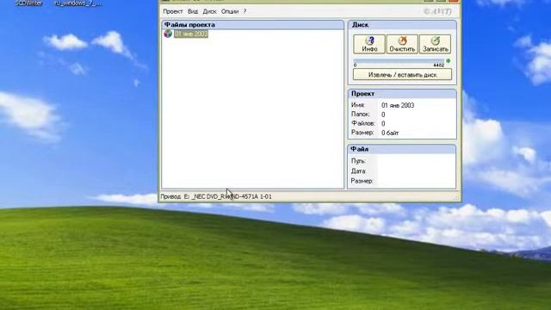Open the Вид menu
This screenshot has width=551, height=310.
coord(193,11)
